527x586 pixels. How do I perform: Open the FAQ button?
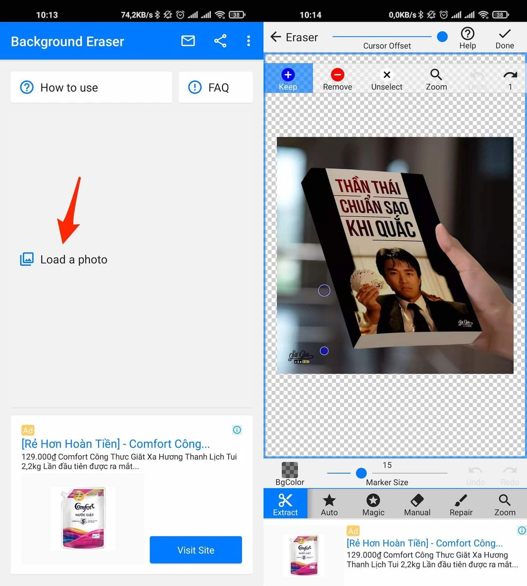(216, 88)
